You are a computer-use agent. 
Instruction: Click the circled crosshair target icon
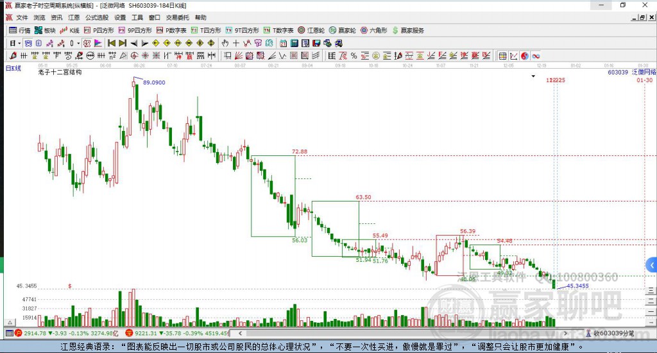tap(134, 56)
